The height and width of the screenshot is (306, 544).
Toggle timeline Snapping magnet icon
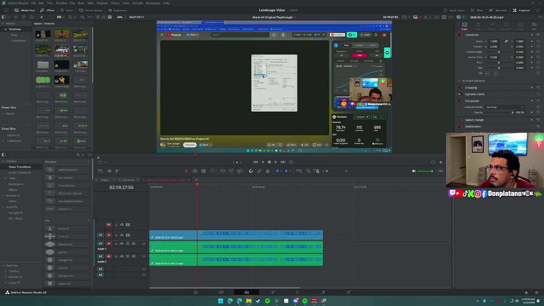(x=251, y=171)
